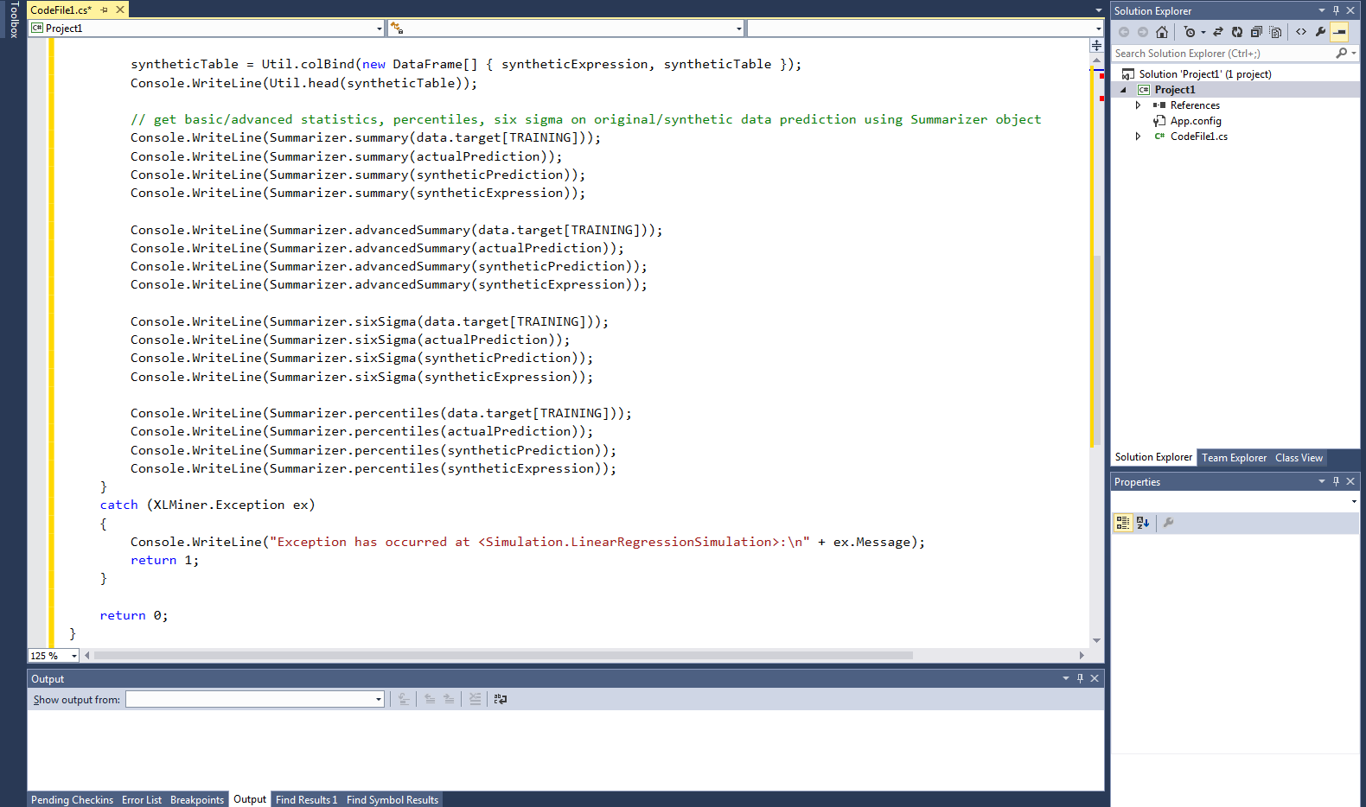Image resolution: width=1366 pixels, height=807 pixels.
Task: Open the CodeFile1.cs editor tab
Action: pyautogui.click(x=61, y=10)
